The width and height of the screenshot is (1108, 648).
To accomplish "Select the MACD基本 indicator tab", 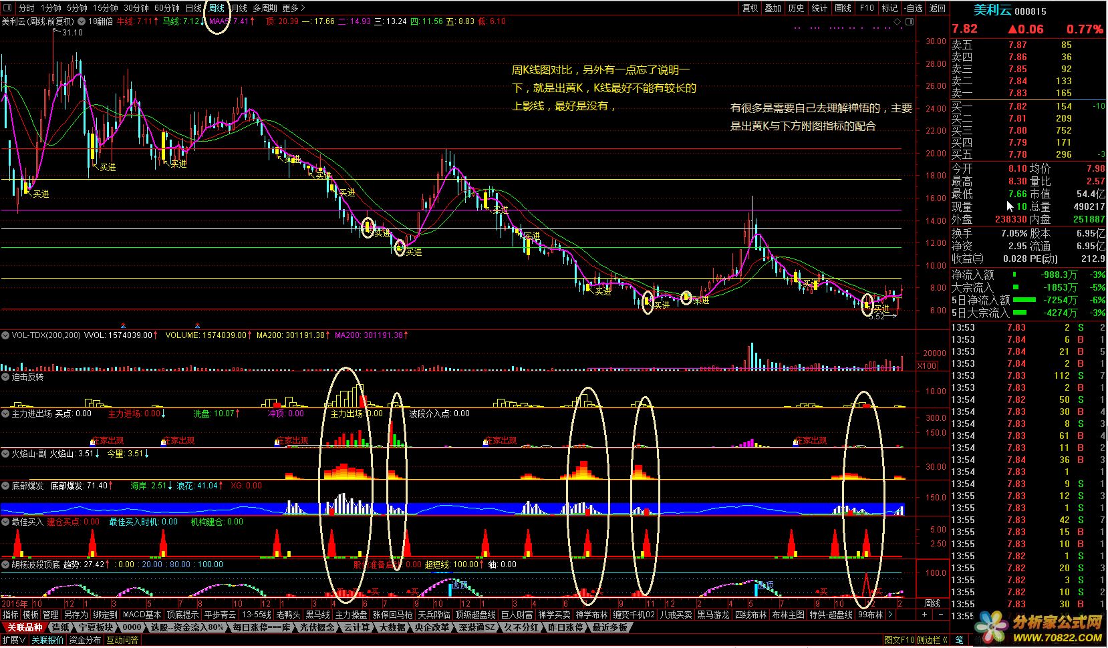I will point(142,615).
